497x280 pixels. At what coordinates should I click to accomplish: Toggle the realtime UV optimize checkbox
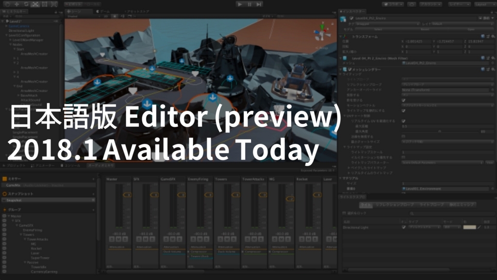[403, 121]
